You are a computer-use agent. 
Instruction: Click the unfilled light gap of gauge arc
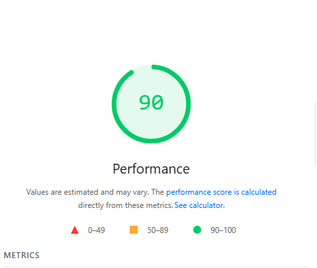tap(142, 67)
